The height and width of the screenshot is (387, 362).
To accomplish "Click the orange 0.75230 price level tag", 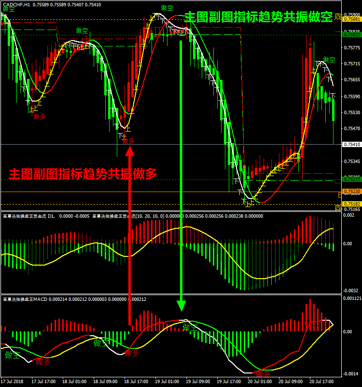I will tap(351, 192).
